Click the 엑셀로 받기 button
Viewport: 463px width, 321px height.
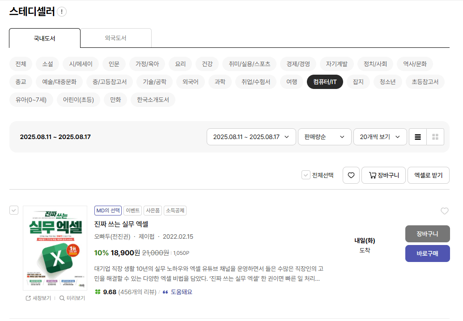[429, 175]
